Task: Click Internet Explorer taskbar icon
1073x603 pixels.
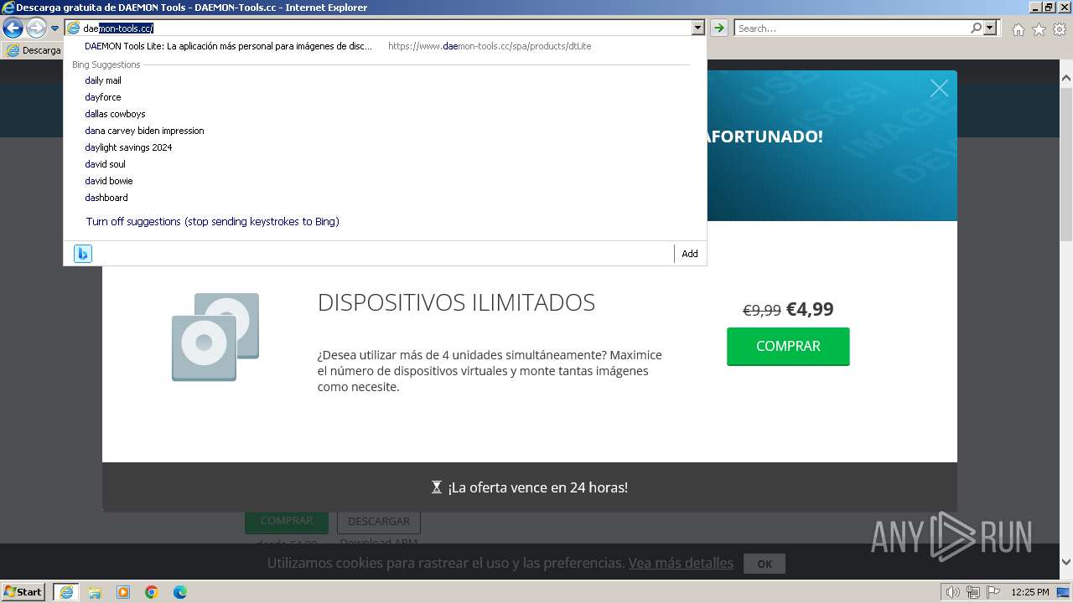Action: [66, 592]
